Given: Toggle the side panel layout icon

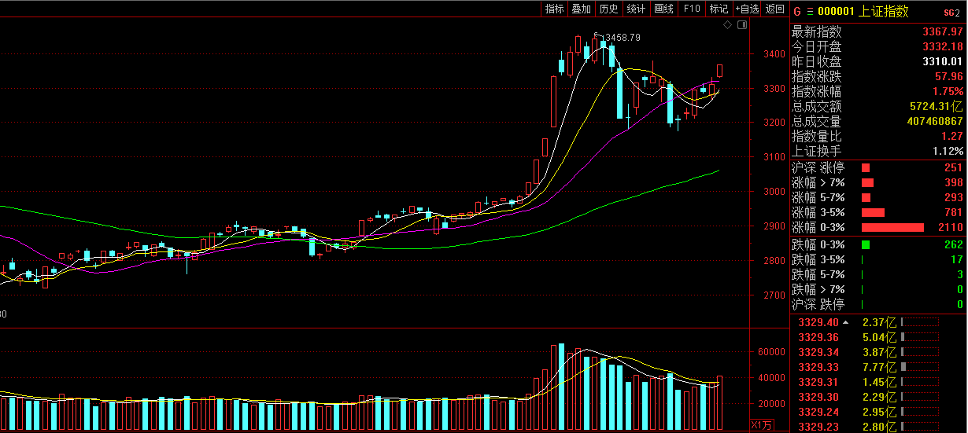Looking at the screenshot, I should coord(742,26).
